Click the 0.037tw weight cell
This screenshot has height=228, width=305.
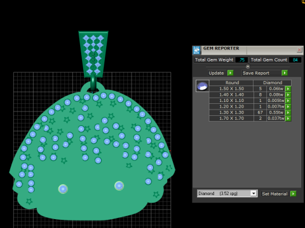(276, 118)
